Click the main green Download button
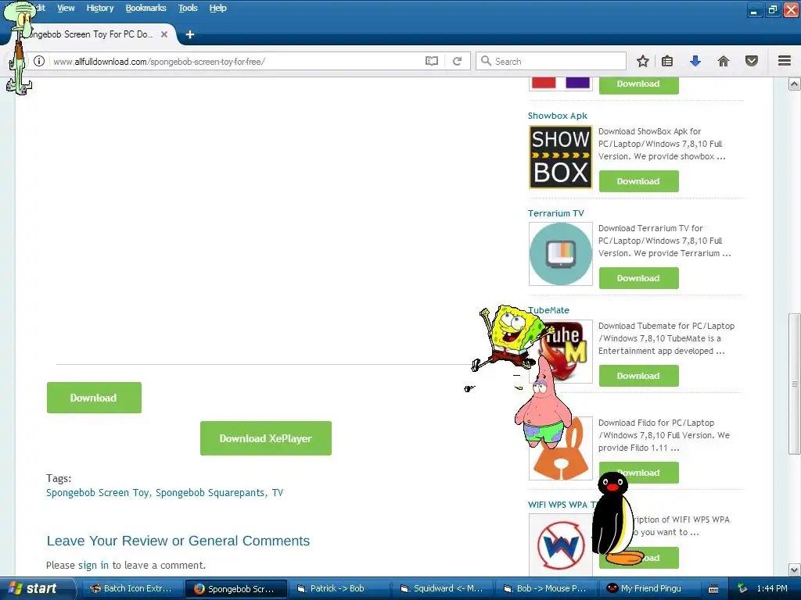 pyautogui.click(x=94, y=398)
